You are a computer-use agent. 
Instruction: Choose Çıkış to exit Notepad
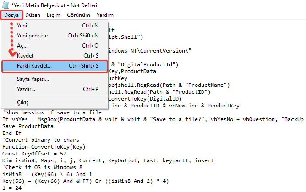tap(22, 102)
